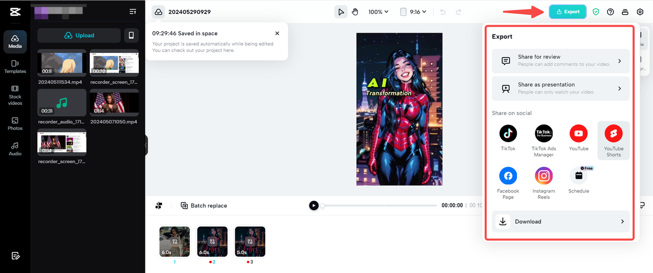Image resolution: width=653 pixels, height=273 pixels.
Task: Click the upload from phone icon
Action: 131,35
